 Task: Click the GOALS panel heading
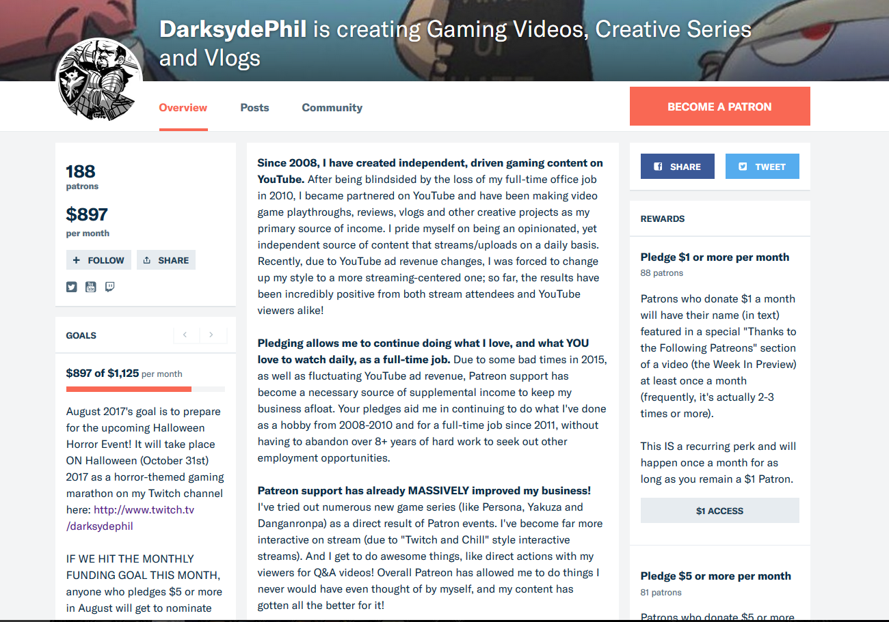(81, 335)
